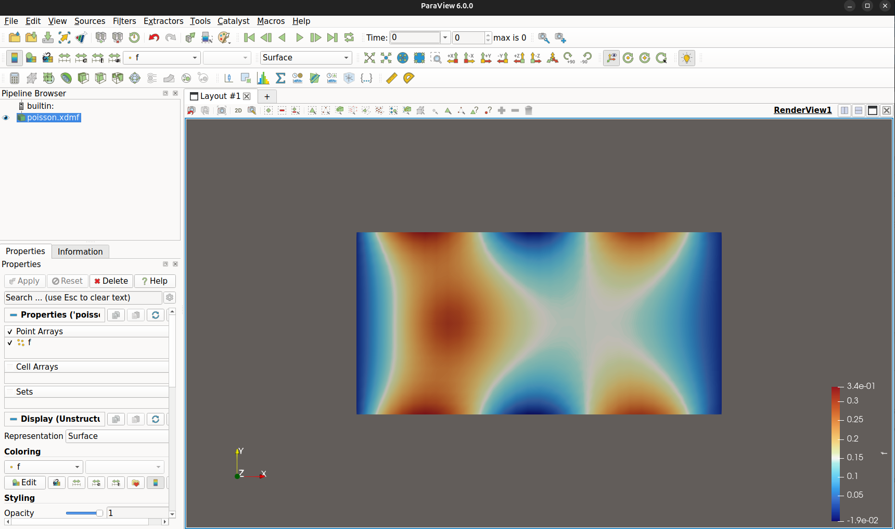Toggle checkbox for array f
This screenshot has height=529, width=895.
(x=10, y=343)
